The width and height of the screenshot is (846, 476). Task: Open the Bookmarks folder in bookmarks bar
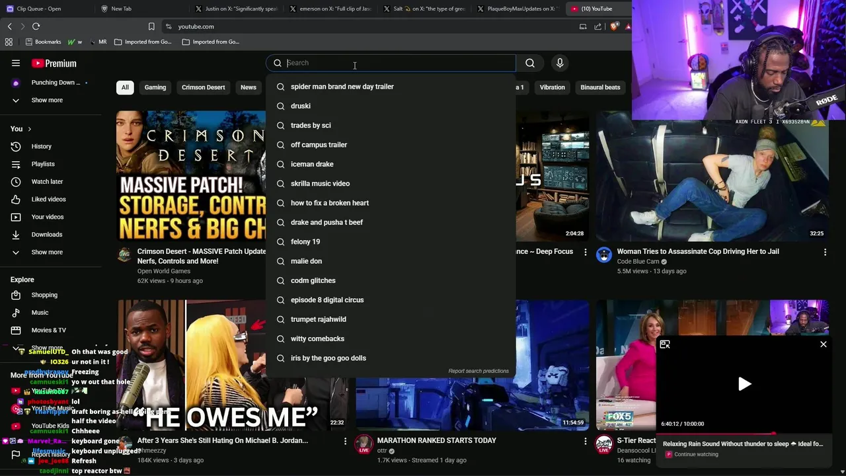pos(43,42)
